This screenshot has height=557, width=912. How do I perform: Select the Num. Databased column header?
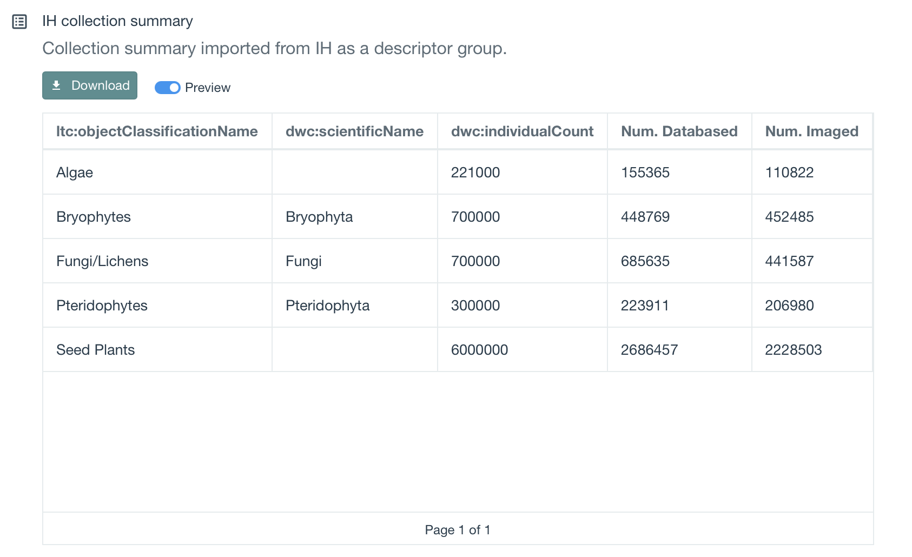[x=679, y=131]
